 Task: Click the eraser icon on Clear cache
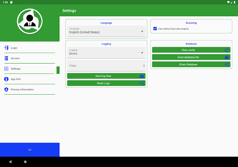[227, 50]
